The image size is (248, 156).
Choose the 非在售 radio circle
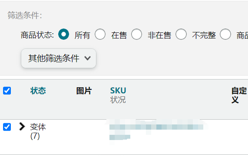136,34
